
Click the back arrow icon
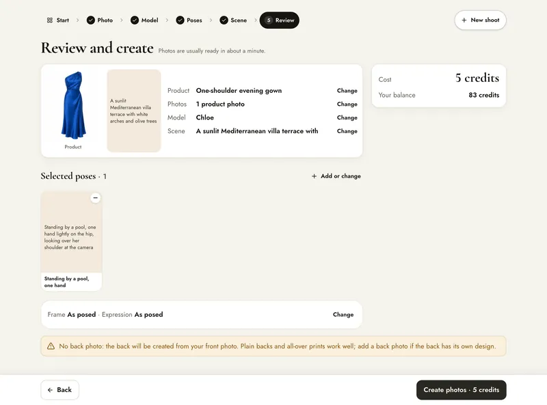[x=50, y=390]
